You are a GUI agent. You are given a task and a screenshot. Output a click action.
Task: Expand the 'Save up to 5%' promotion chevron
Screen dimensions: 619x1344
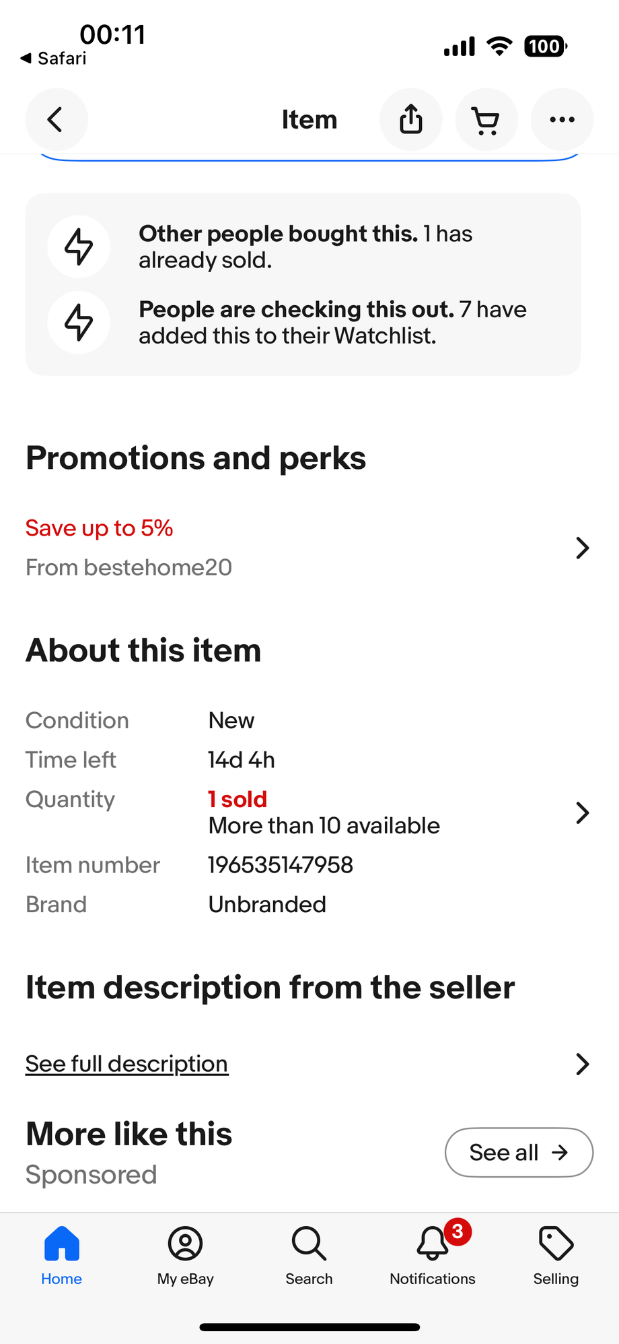pos(583,548)
